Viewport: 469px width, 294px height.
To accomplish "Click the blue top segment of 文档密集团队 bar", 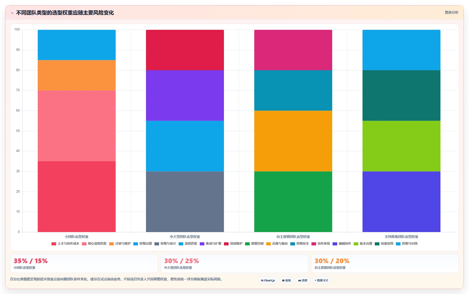I will point(401,50).
